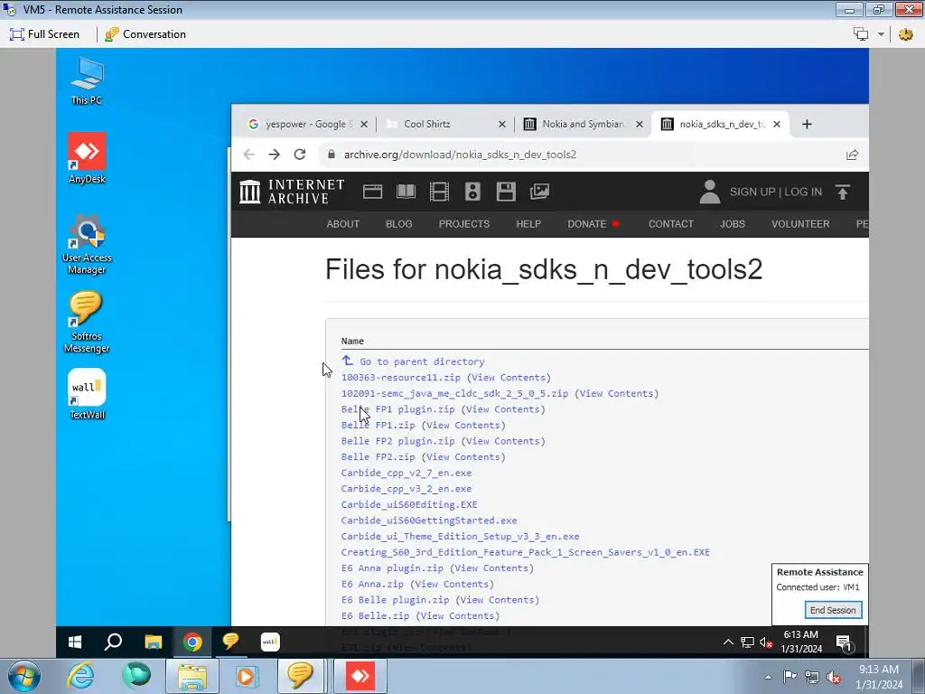Image resolution: width=925 pixels, height=694 pixels.
Task: Open the CONTACT menu item
Action: point(671,224)
